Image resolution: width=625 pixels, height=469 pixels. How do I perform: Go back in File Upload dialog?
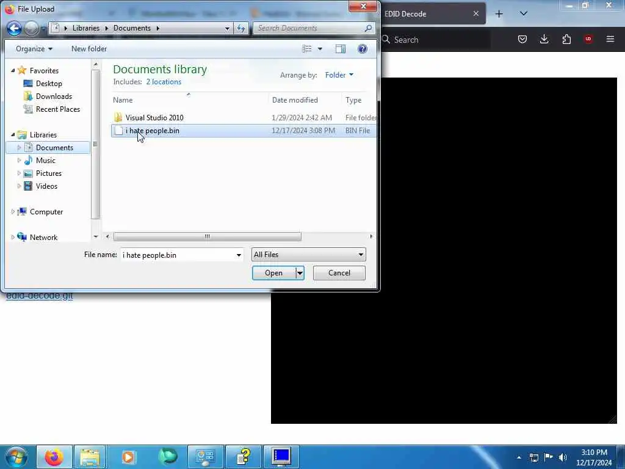[x=14, y=28]
